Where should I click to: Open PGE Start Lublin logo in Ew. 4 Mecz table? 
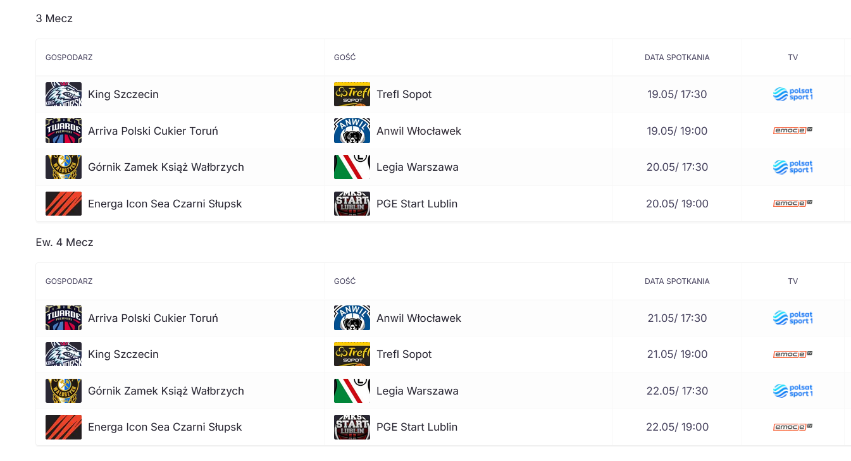click(x=352, y=427)
